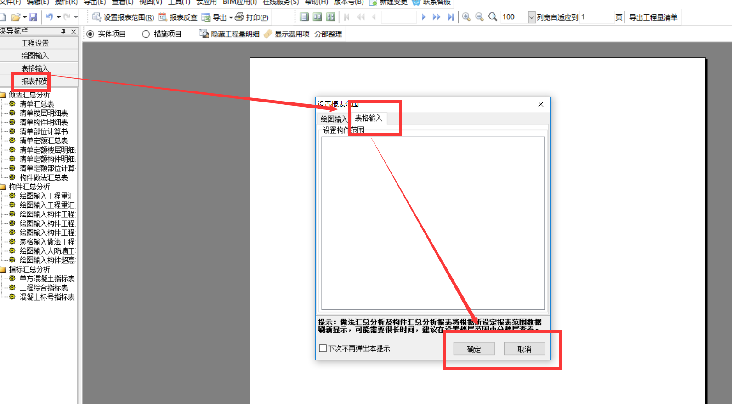Go to the first page icon
The width and height of the screenshot is (732, 404).
point(347,17)
